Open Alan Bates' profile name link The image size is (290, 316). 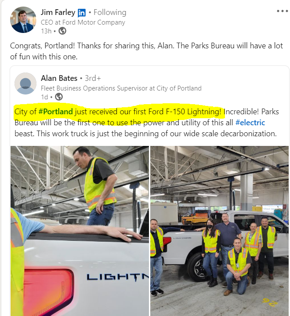[x=59, y=78]
